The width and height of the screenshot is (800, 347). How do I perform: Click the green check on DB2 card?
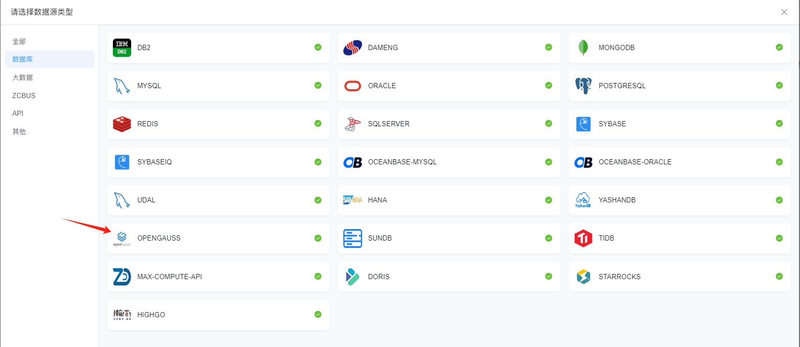click(318, 47)
